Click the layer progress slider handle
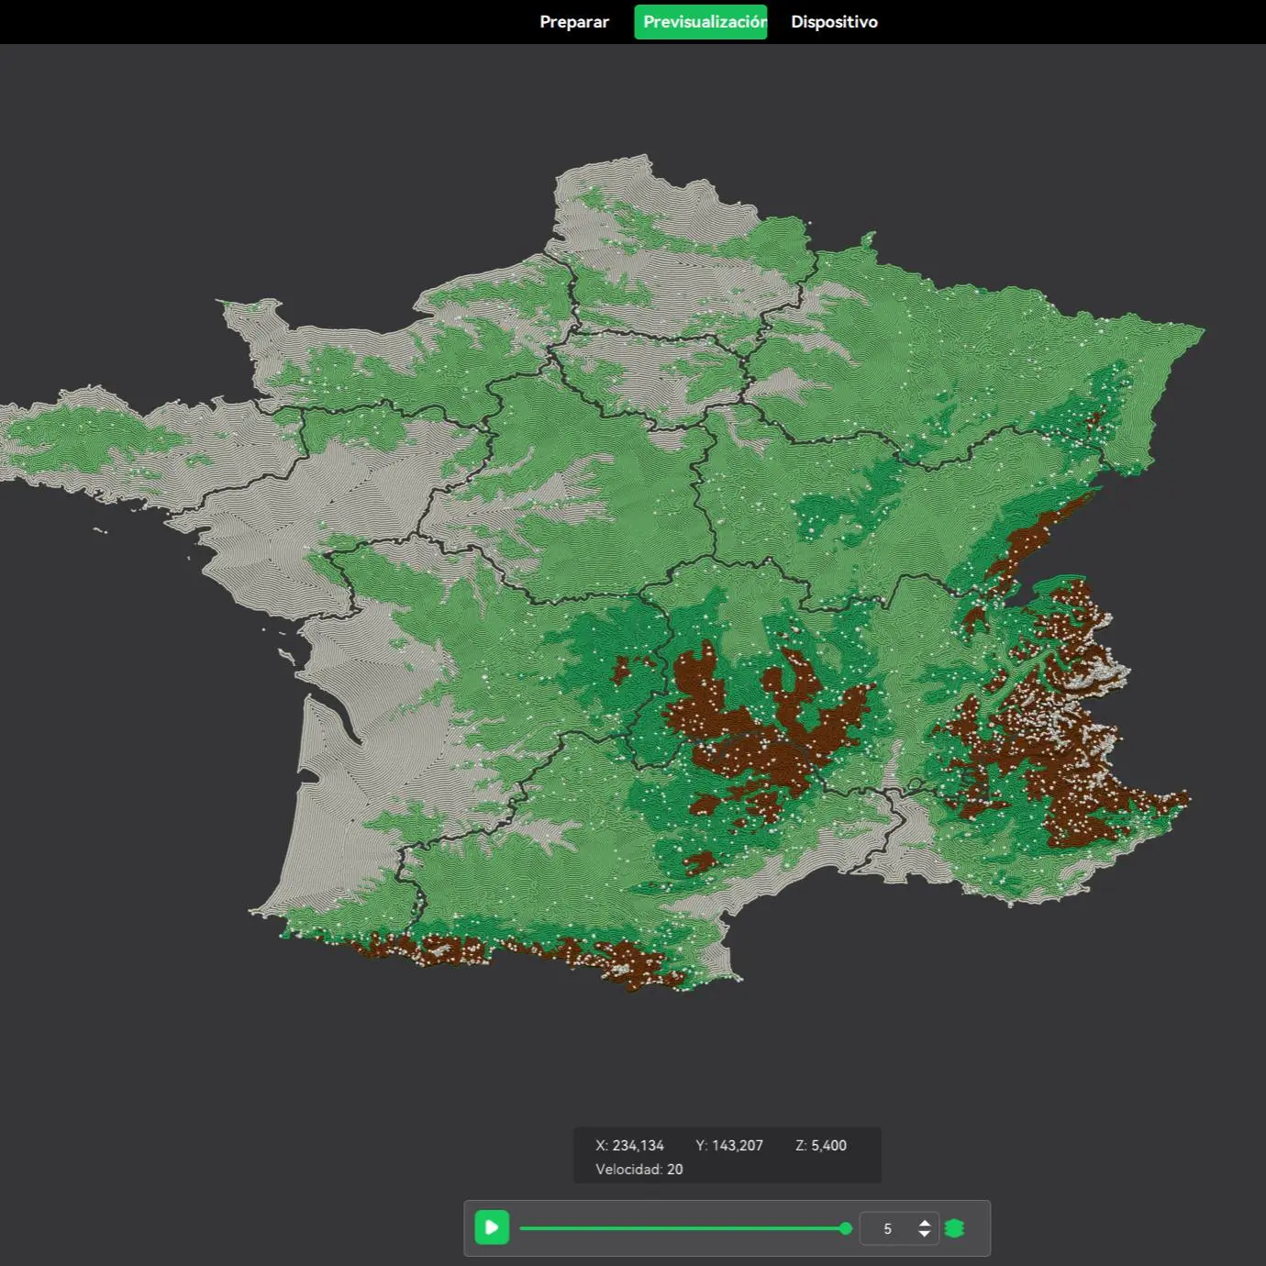 846,1228
